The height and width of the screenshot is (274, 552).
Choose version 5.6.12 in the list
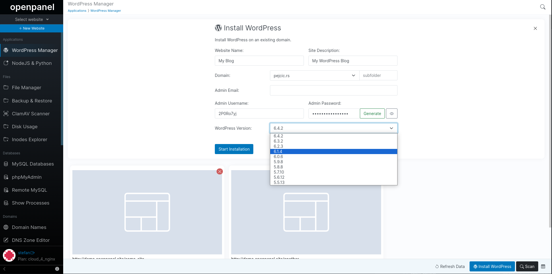pos(333,177)
